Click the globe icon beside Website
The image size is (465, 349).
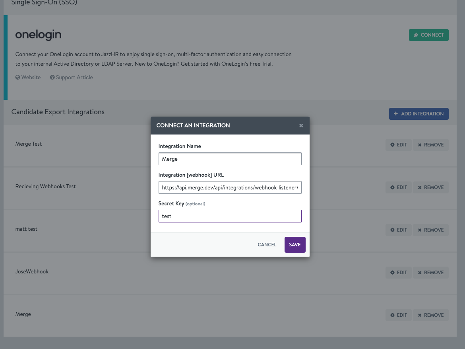click(17, 78)
